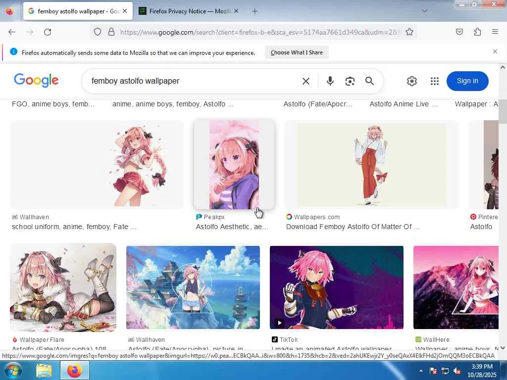Focus the Google search input field

(194, 81)
